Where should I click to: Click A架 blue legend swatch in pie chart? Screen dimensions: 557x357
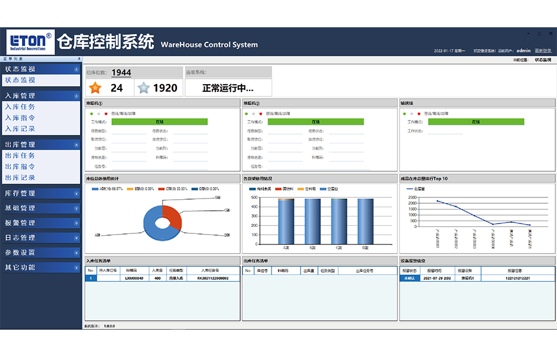click(x=95, y=189)
